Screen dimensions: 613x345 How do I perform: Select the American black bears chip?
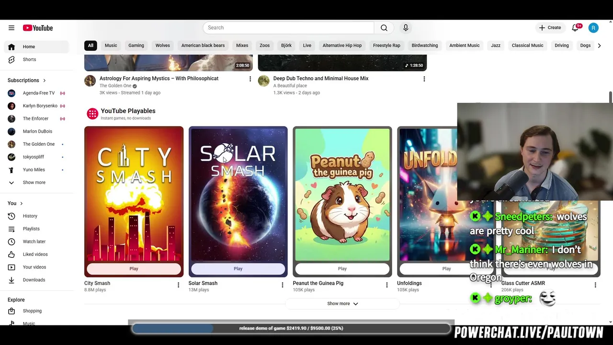point(203,46)
